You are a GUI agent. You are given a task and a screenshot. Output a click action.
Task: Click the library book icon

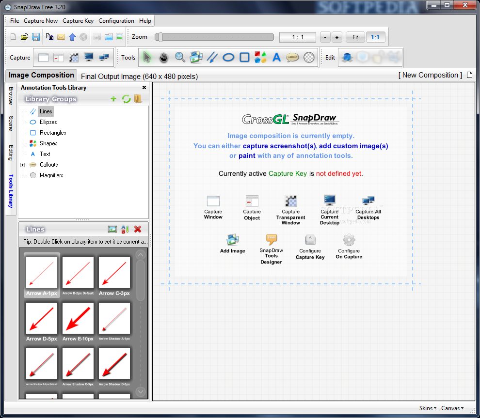tap(138, 98)
